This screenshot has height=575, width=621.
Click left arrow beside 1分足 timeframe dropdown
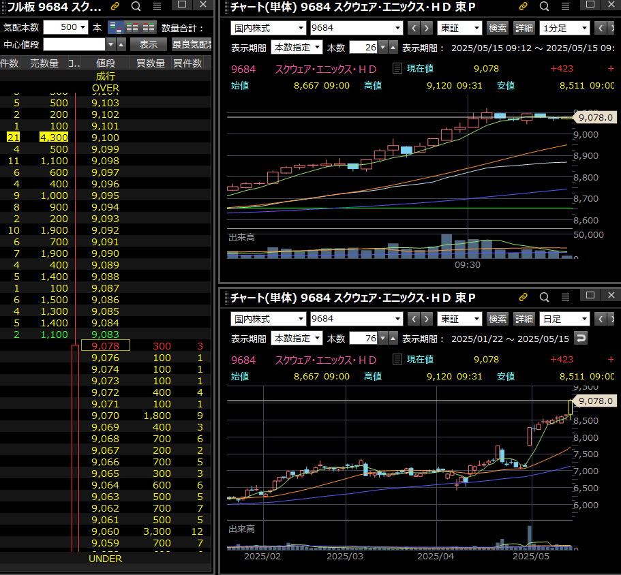(601, 28)
